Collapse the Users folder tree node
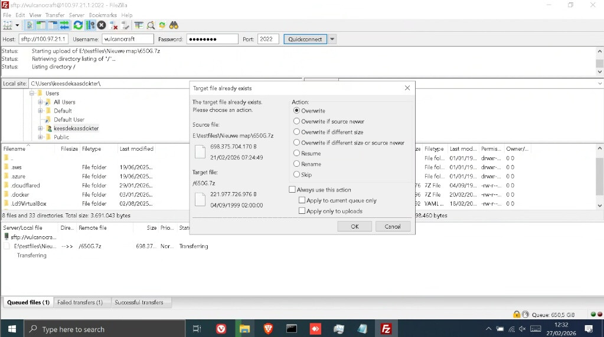This screenshot has width=604, height=337. pos(32,93)
